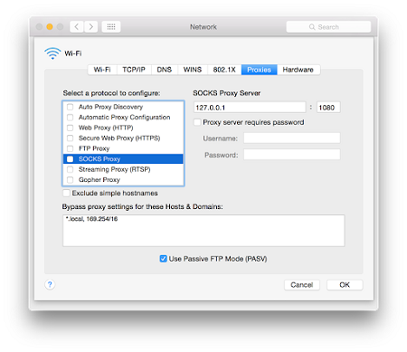
Task: Select Secure Web Proxy (HTTPS) row label
Action: click(x=119, y=138)
